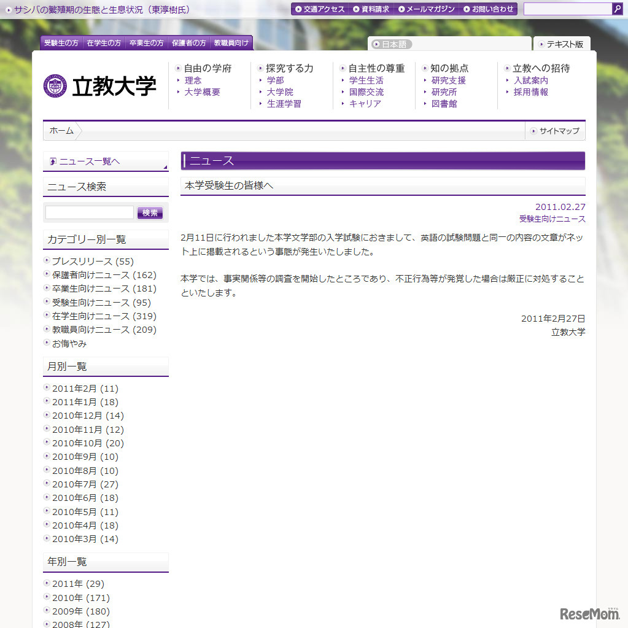Go to ホーム in the breadcrumb
The image size is (628, 628).
(x=61, y=131)
